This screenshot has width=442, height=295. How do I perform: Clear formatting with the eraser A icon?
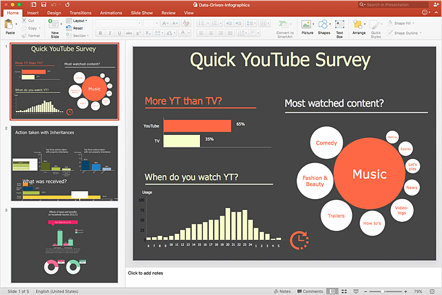click(x=186, y=23)
